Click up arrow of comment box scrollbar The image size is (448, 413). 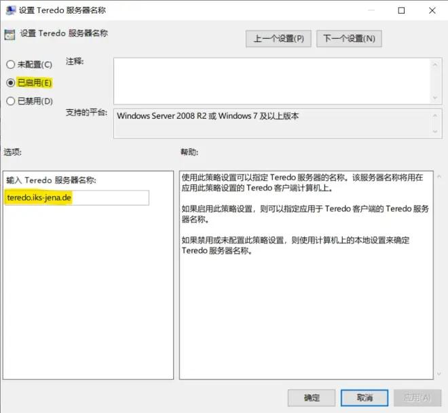click(x=435, y=65)
